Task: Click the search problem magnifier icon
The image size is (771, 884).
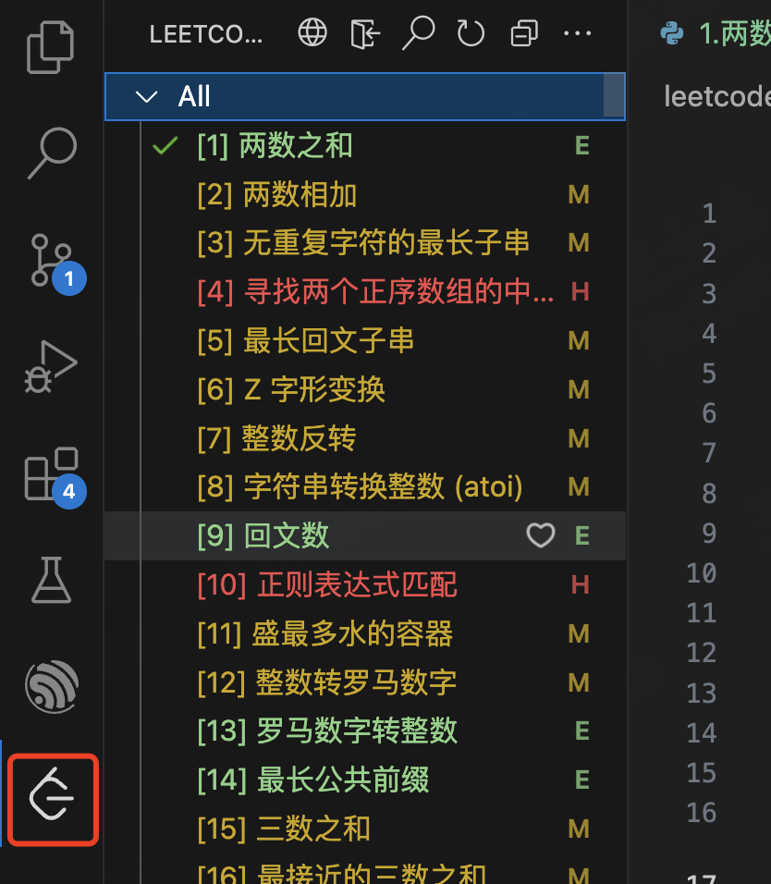Action: pyautogui.click(x=418, y=32)
